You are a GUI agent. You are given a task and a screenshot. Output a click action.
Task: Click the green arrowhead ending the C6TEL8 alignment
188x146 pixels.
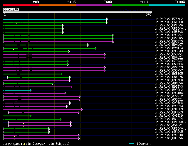[x=107, y=22]
